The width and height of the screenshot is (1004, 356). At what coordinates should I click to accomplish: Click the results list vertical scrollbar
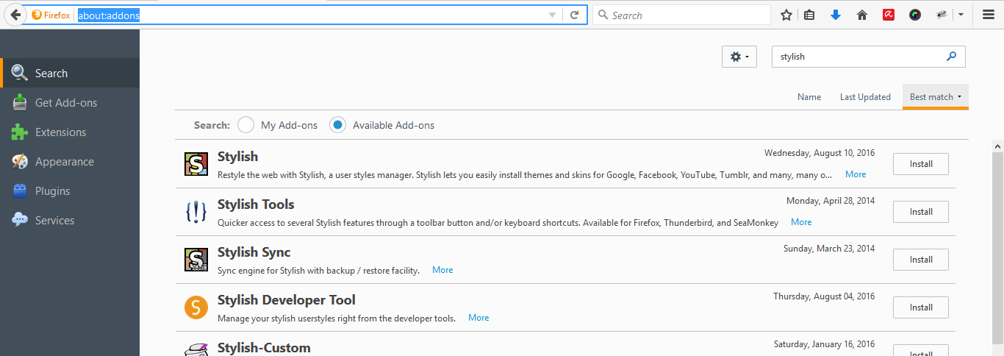point(998,250)
